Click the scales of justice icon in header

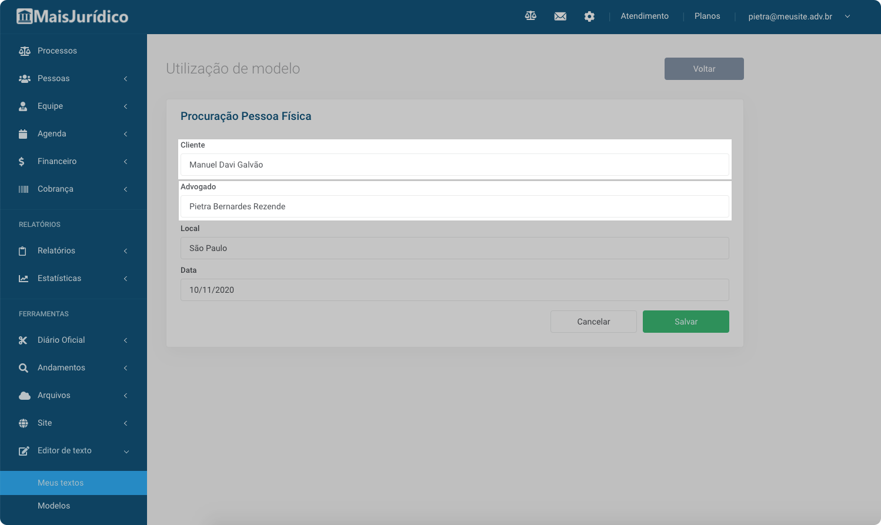530,16
